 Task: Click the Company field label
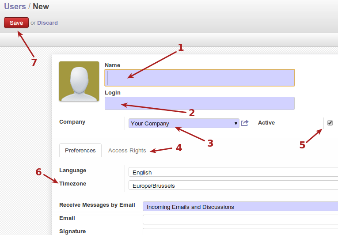click(72, 121)
